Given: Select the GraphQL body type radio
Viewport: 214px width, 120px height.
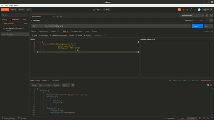Looking at the screenshot, I should [x=85, y=35].
